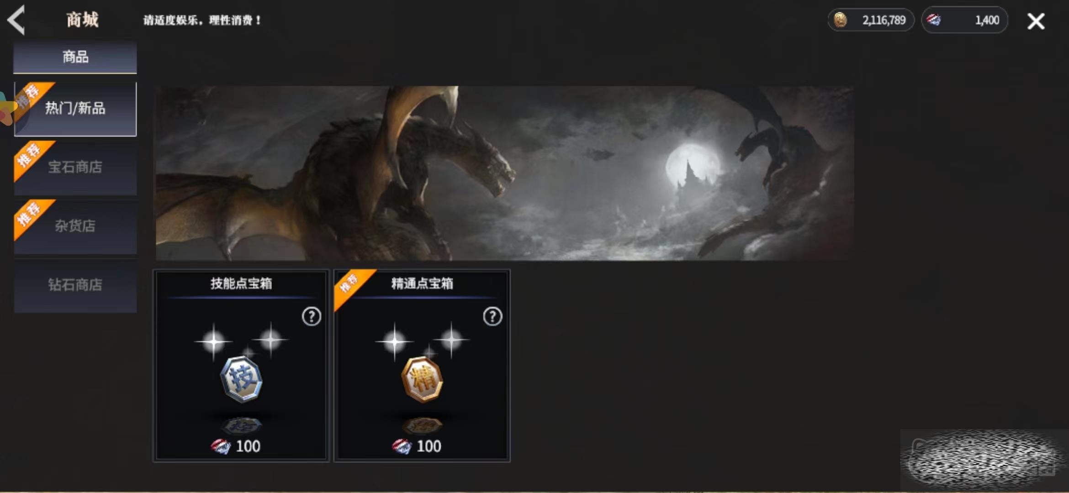This screenshot has height=493, width=1069.
Task: Tap the gold 精 mastery point badge
Action: click(422, 379)
